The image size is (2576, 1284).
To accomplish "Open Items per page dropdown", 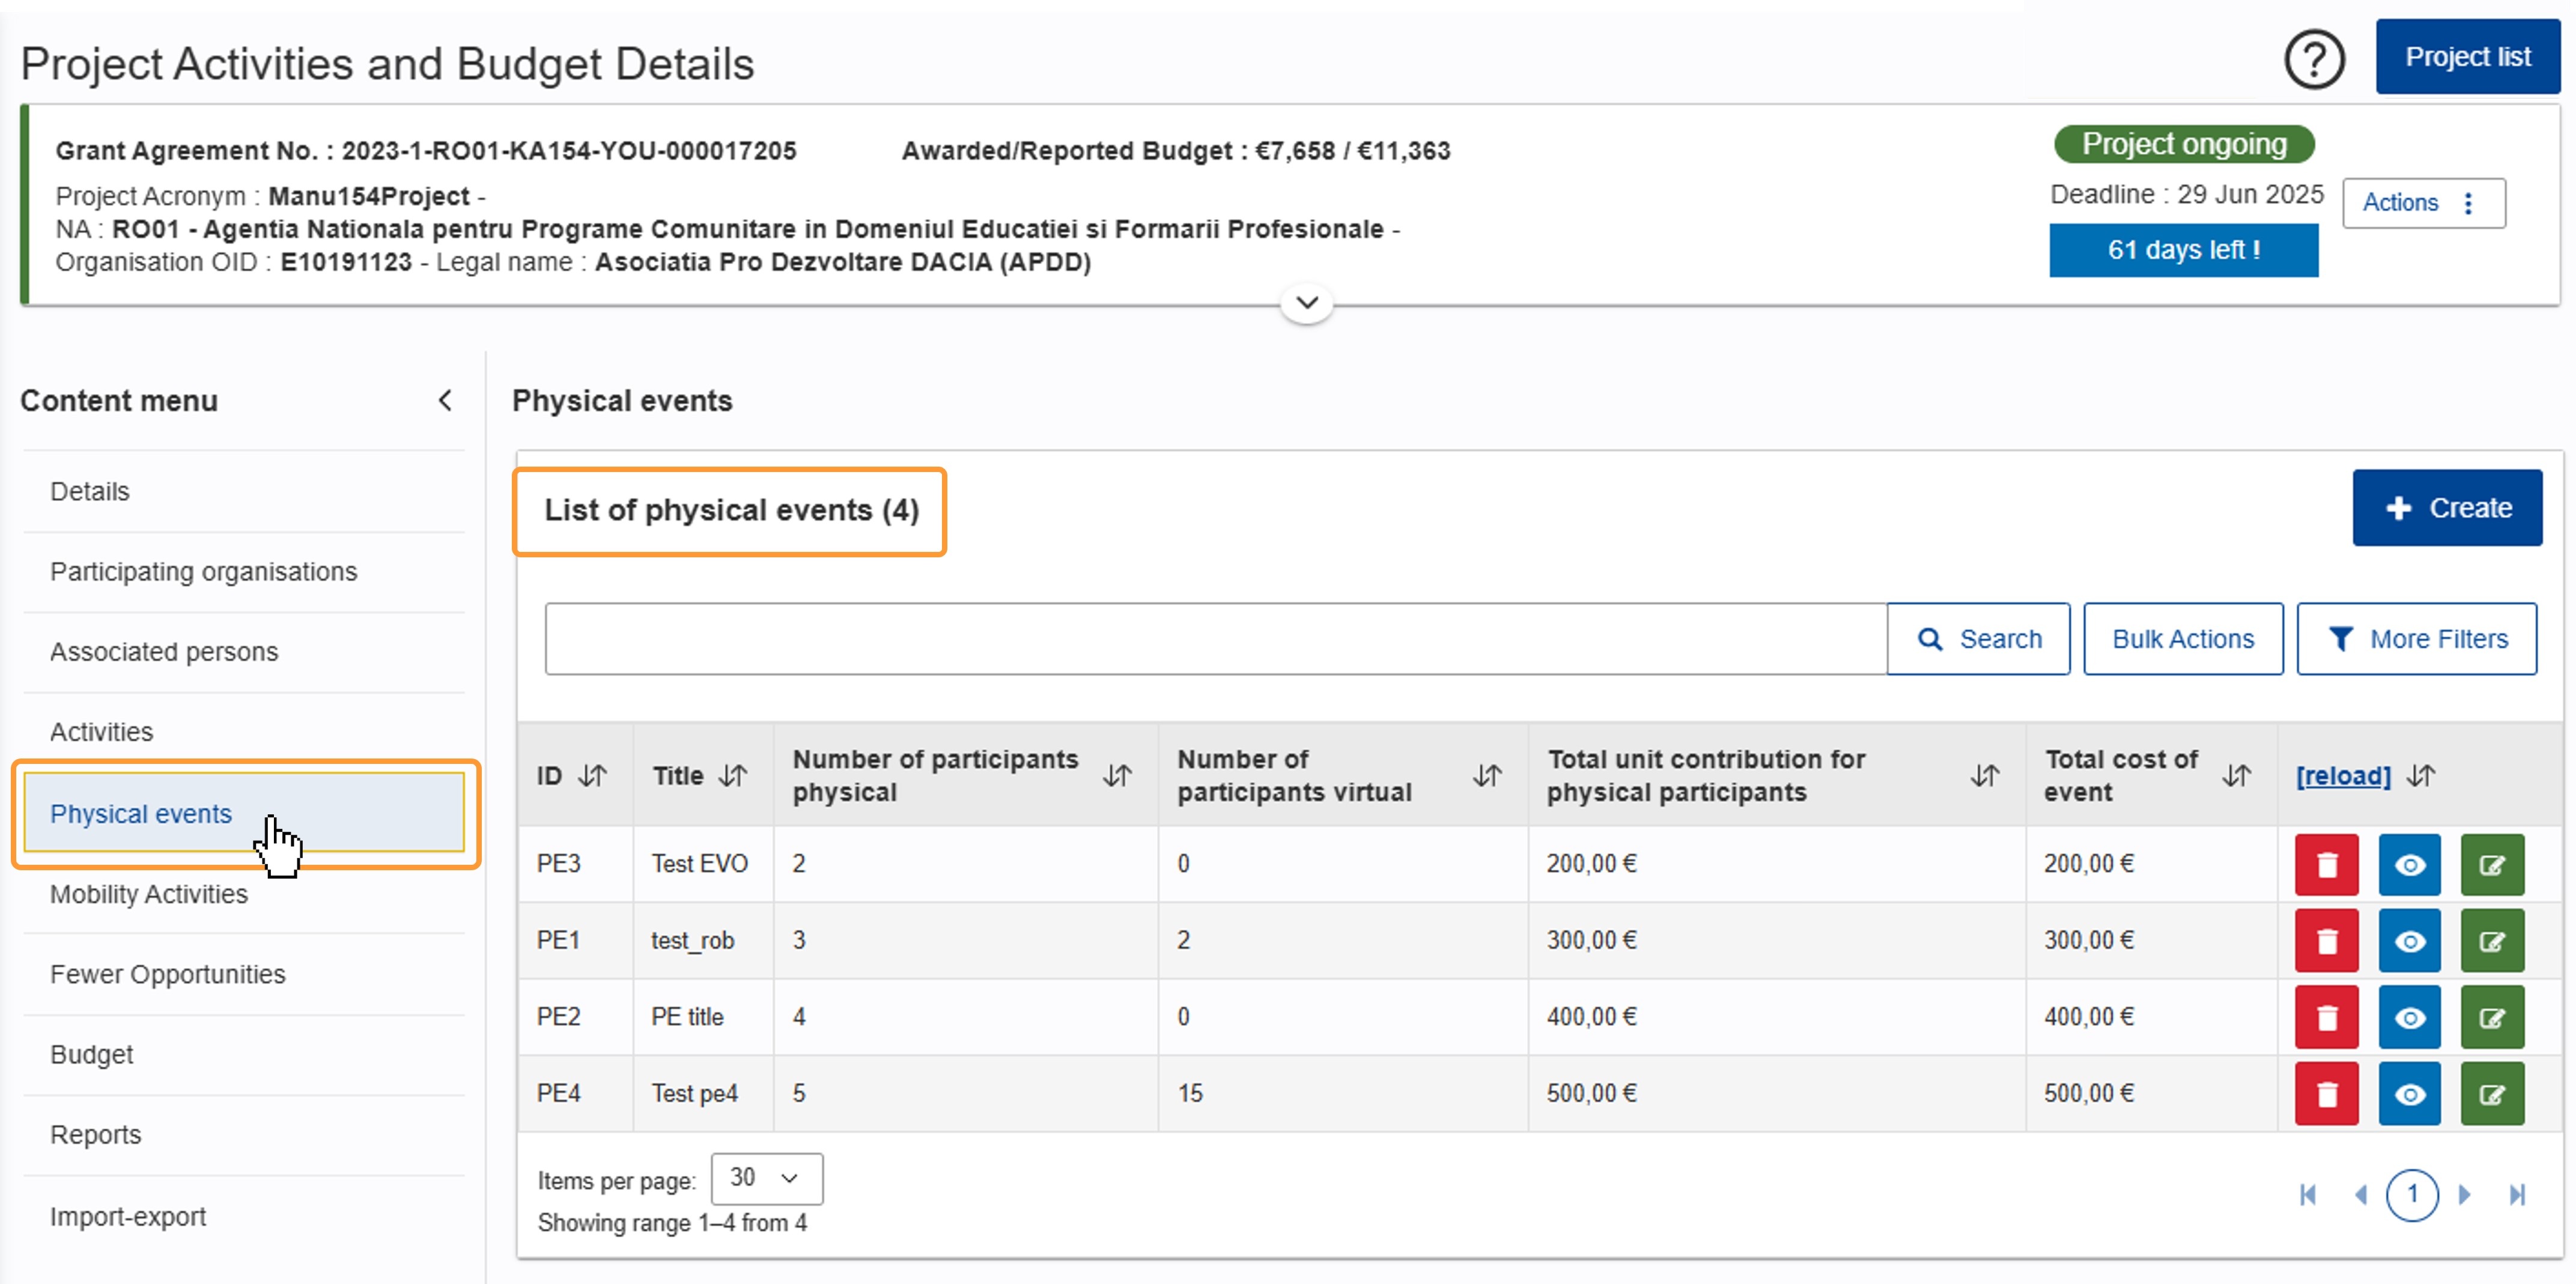I will click(767, 1178).
